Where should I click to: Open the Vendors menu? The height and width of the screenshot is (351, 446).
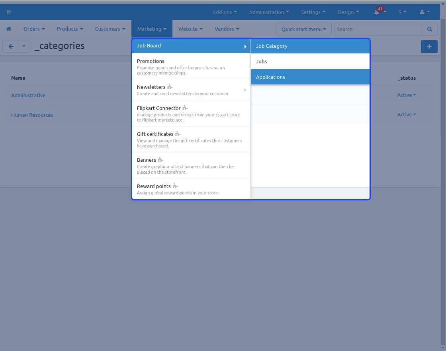pyautogui.click(x=227, y=29)
